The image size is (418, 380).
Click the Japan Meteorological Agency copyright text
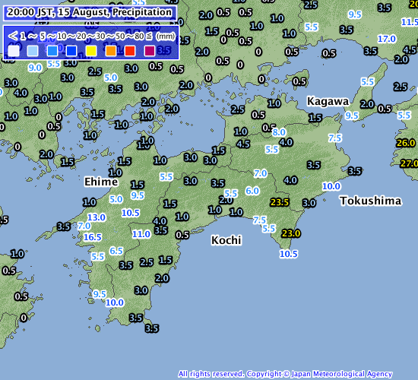285,374
